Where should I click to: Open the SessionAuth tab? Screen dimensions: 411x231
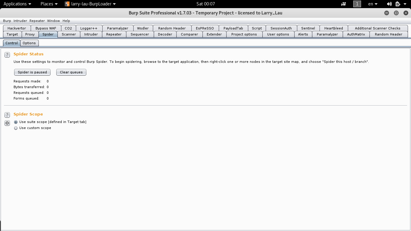pyautogui.click(x=281, y=28)
